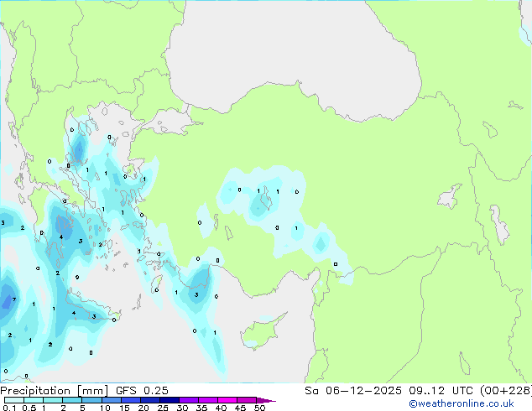Click the 1–2 mm legend color swatch
The width and height of the screenshot is (532, 411).
tap(53, 400)
